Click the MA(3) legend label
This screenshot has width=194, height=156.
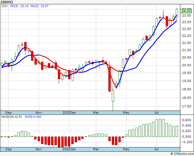tap(35, 6)
